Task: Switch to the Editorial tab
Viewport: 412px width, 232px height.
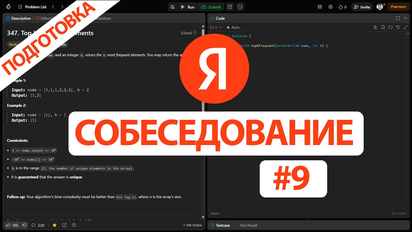Action: point(45,18)
